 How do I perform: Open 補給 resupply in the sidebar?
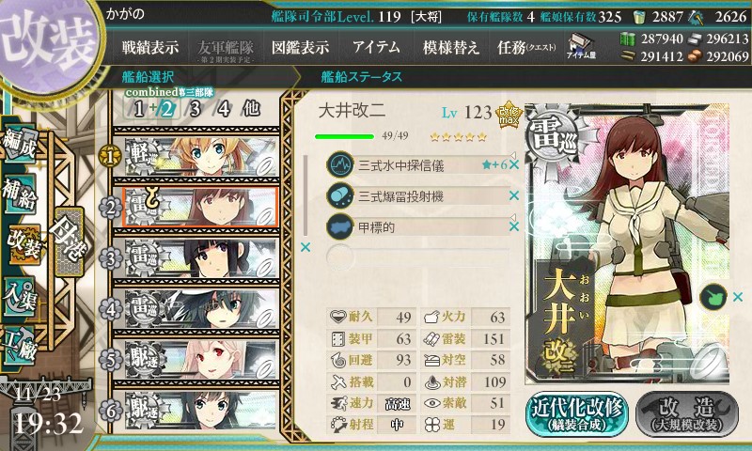tap(20, 194)
